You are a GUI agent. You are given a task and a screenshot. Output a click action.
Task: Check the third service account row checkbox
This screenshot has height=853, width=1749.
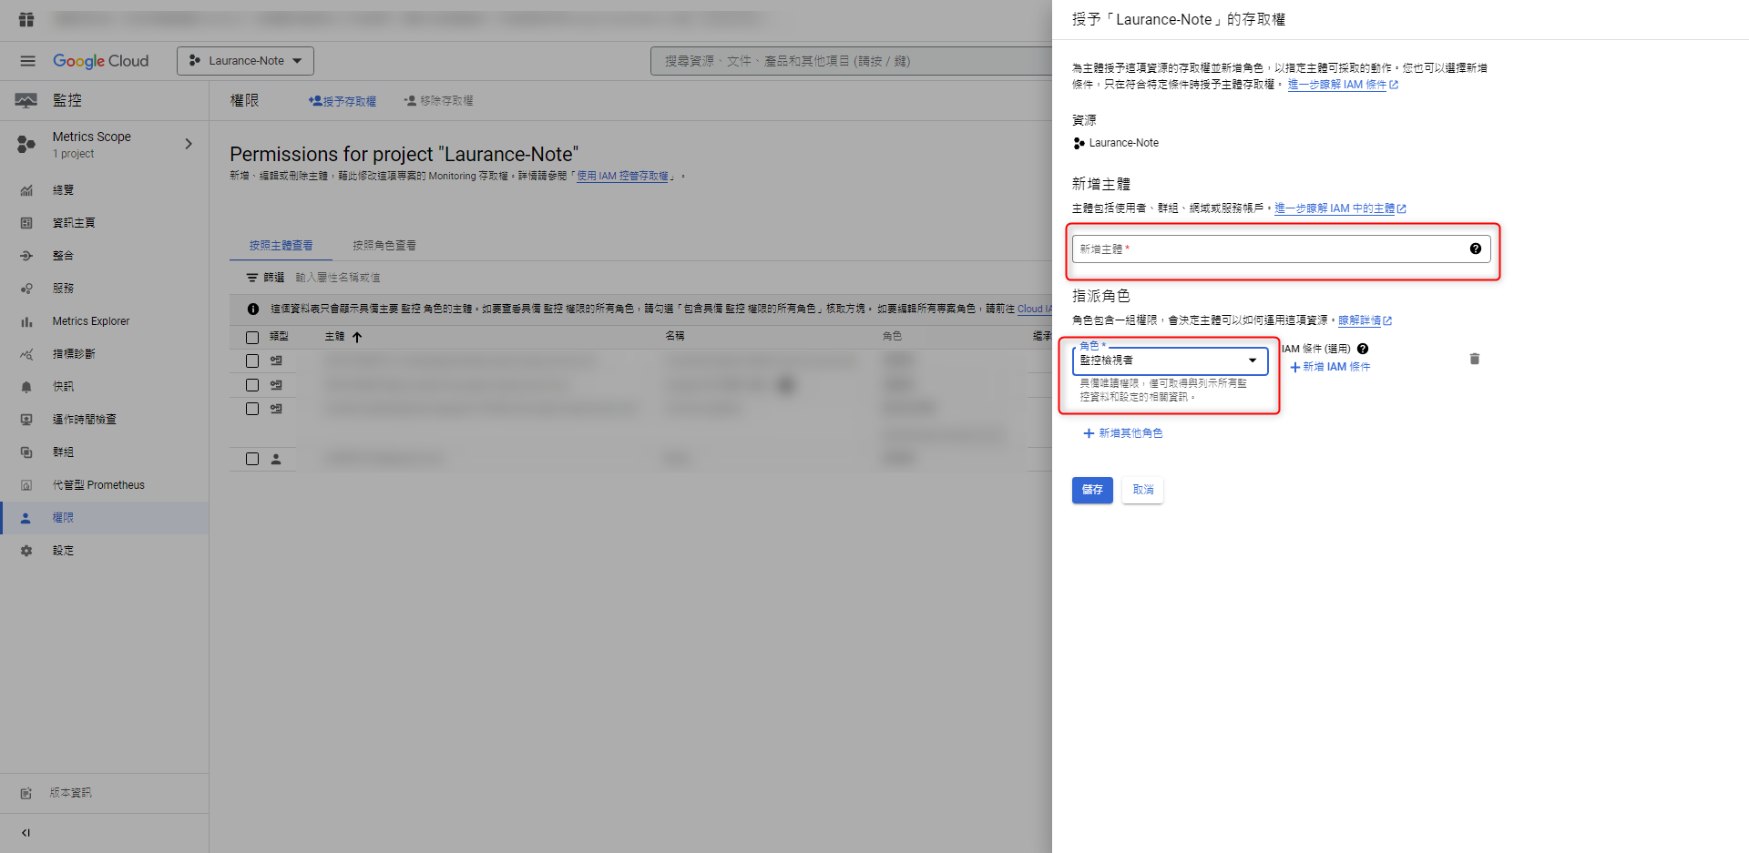pos(252,409)
